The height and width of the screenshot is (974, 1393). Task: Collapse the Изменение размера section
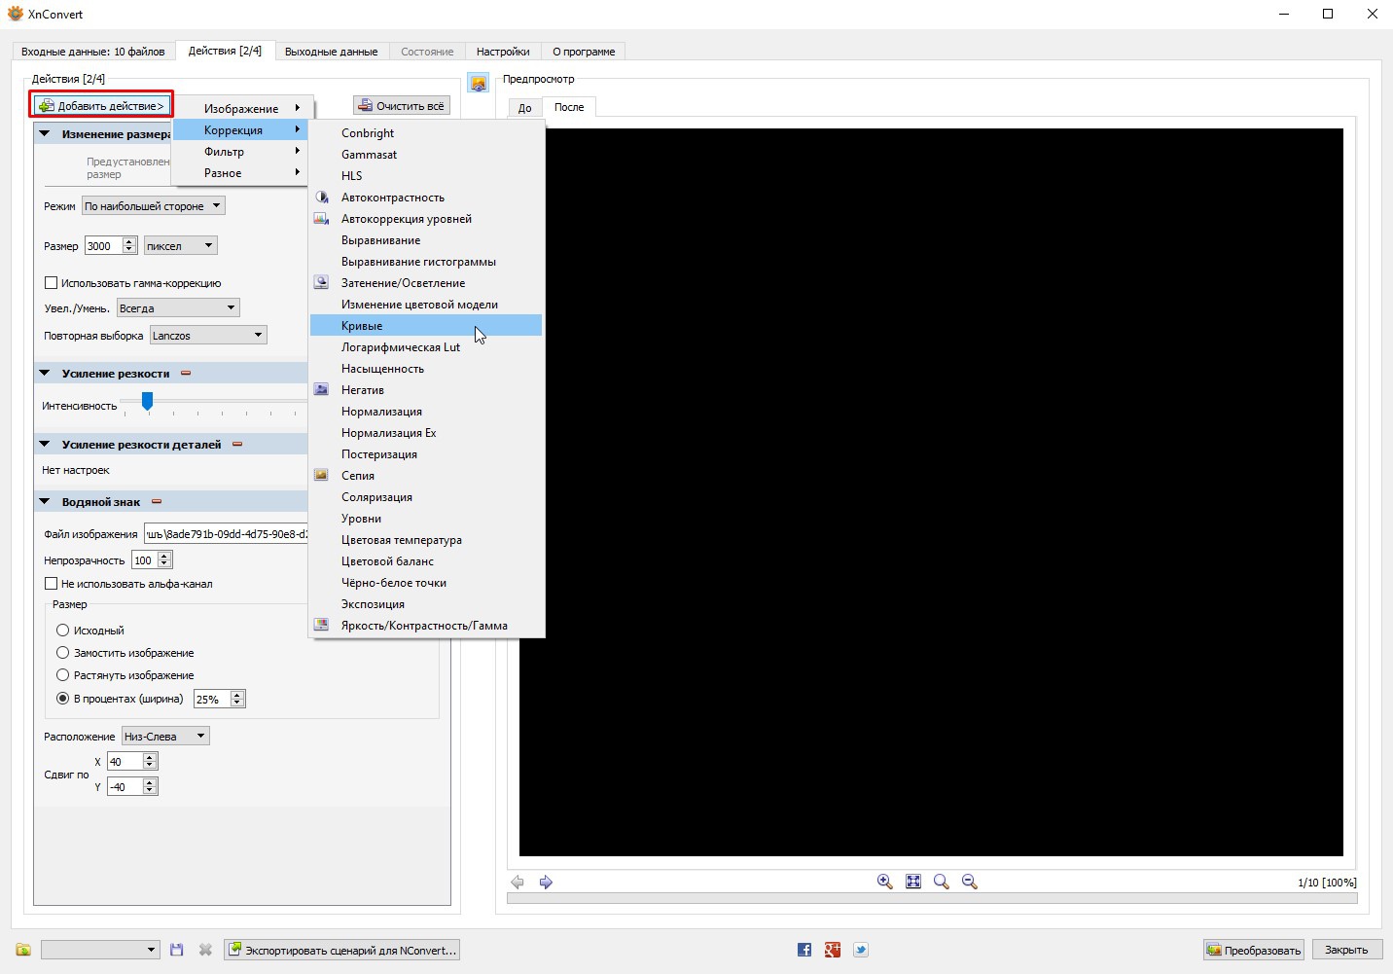[45, 133]
